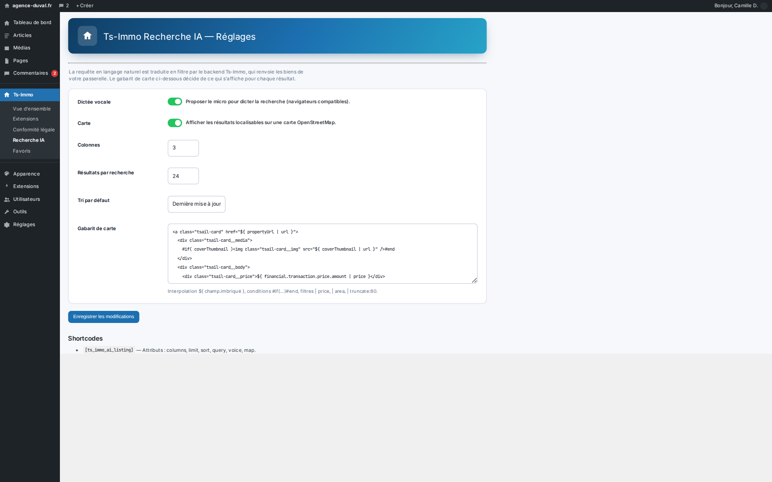The height and width of the screenshot is (482, 772).
Task: Turn off the Carte OpenStreetMap toggle
Action: click(x=175, y=123)
